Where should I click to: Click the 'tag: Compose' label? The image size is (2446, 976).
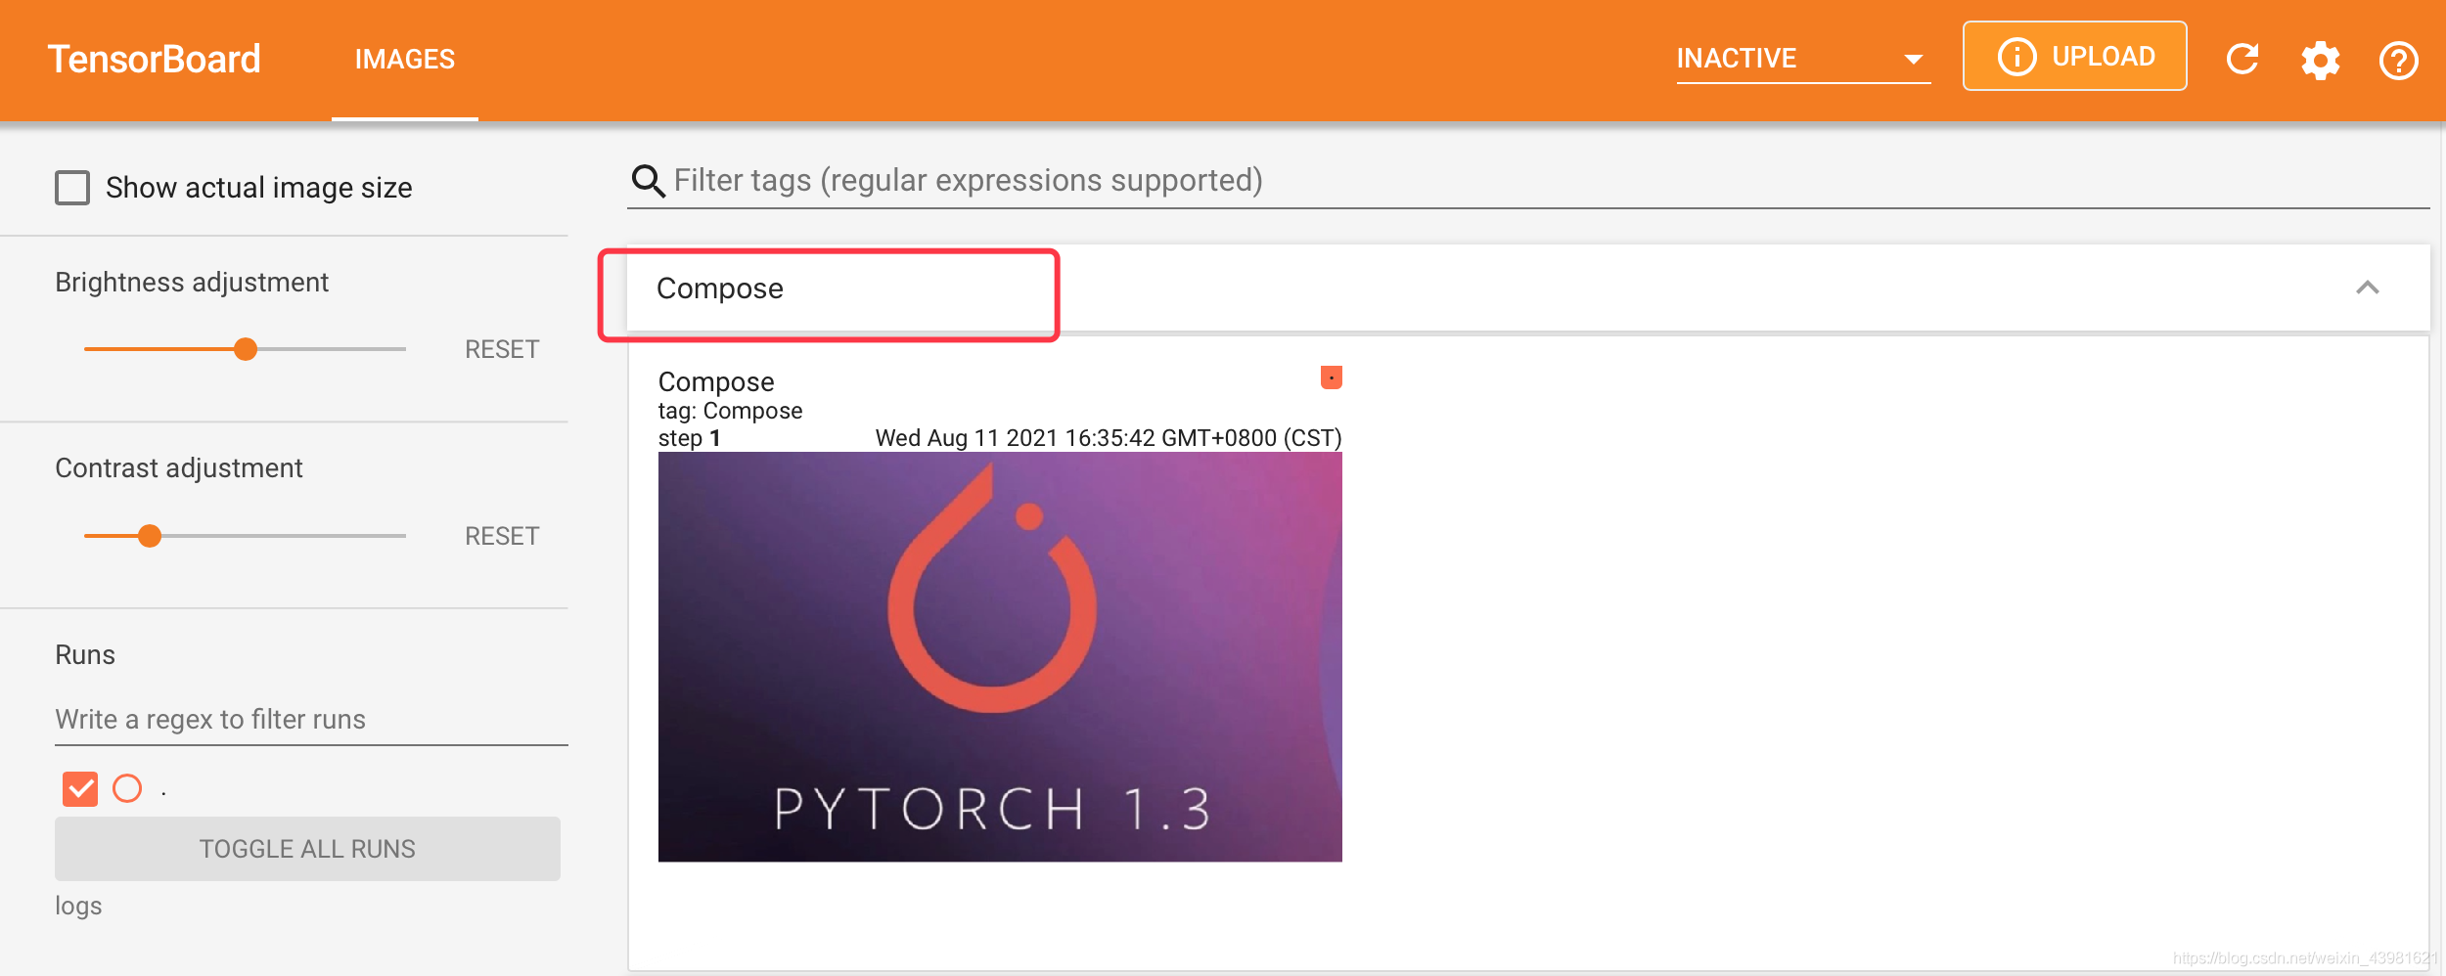pyautogui.click(x=730, y=411)
